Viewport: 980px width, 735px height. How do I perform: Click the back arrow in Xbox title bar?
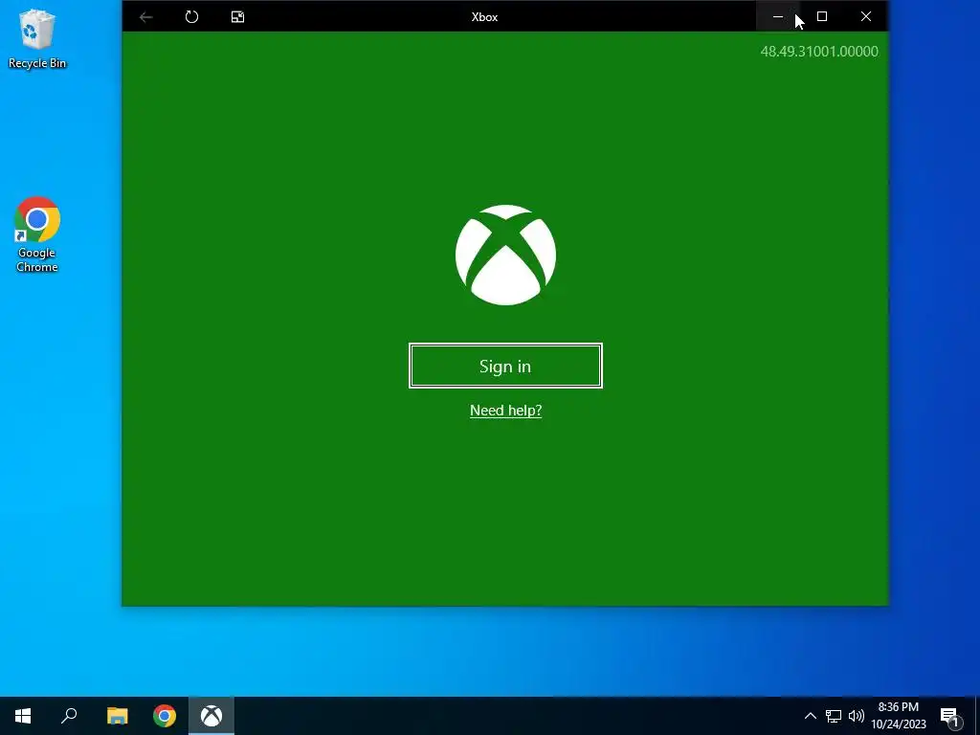tap(146, 17)
